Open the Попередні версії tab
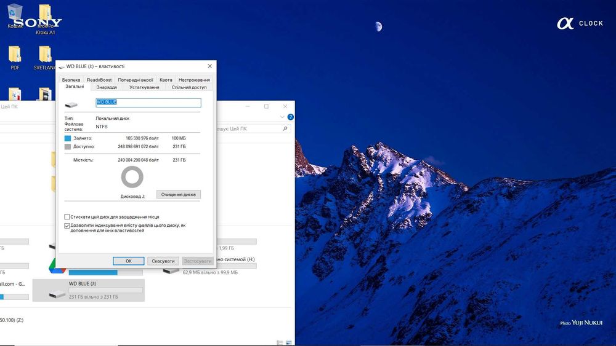Image resolution: width=616 pixels, height=346 pixels. click(x=136, y=79)
